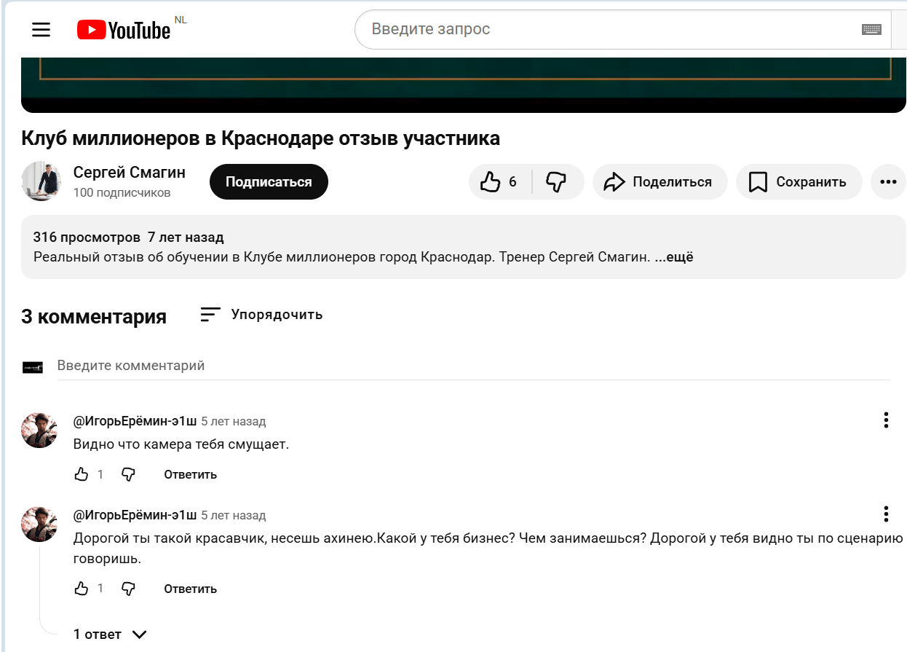Open Сергей Смагин channel avatar
The width and height of the screenshot is (907, 652).
41,181
